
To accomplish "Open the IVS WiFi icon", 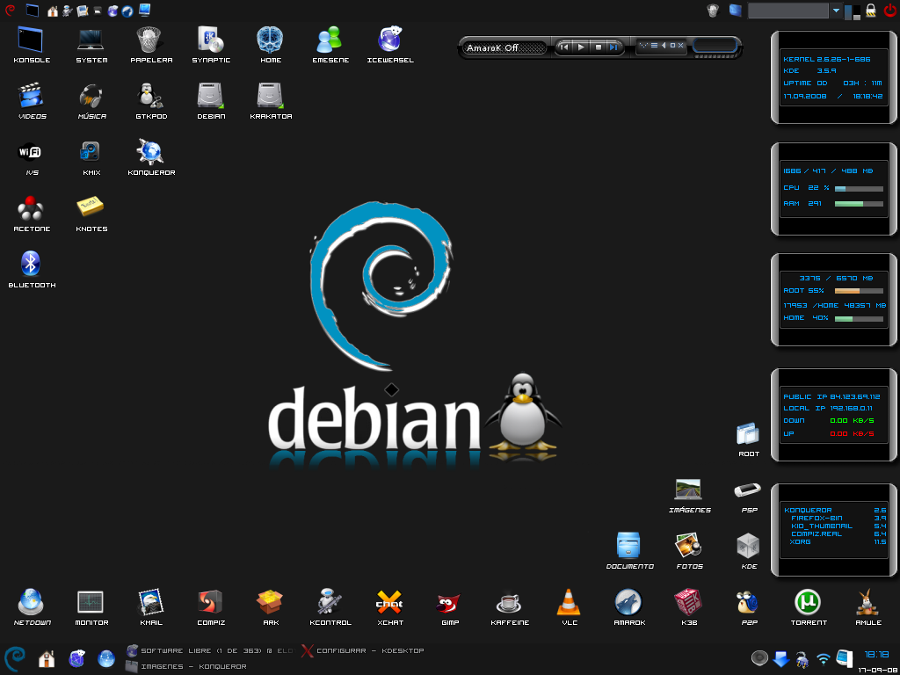I will point(31,152).
